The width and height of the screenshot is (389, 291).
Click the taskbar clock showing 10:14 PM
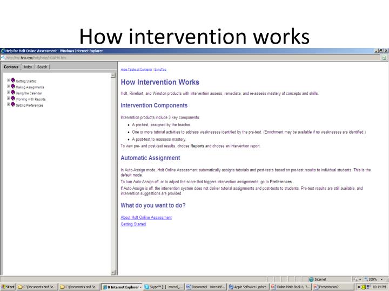pos(379,287)
